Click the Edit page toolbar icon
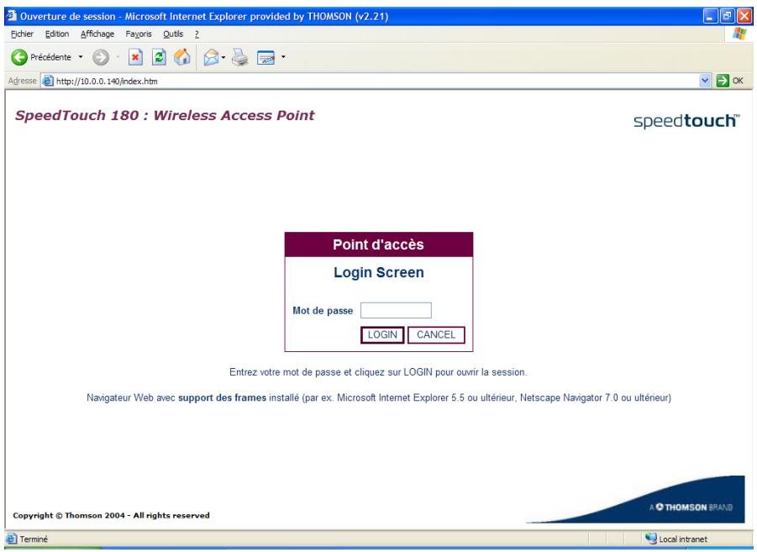This screenshot has height=552, width=757. tap(266, 58)
